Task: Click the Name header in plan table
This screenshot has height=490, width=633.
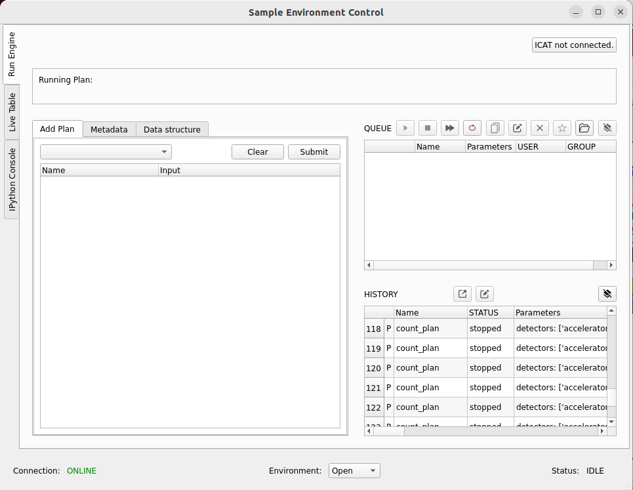Action: 99,171
